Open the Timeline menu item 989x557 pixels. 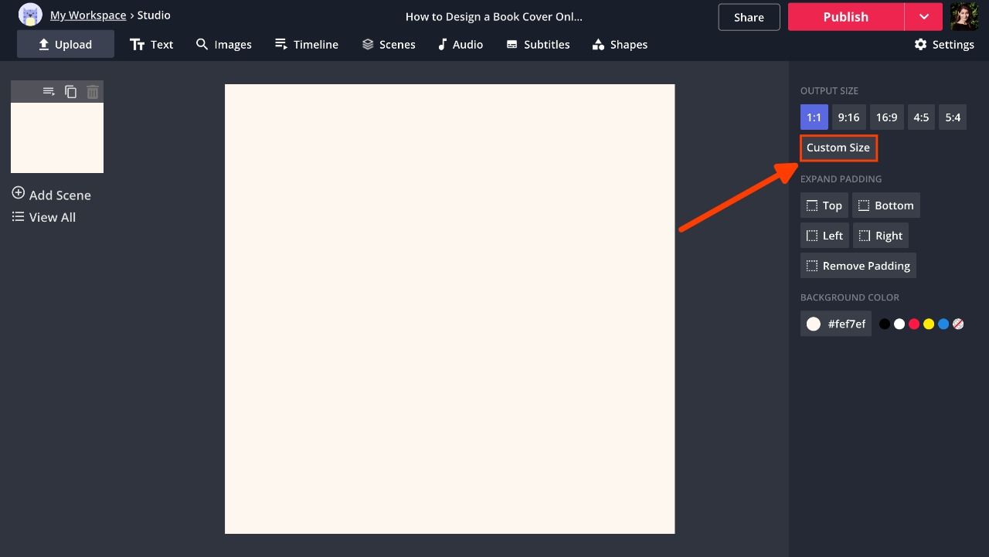tap(307, 45)
